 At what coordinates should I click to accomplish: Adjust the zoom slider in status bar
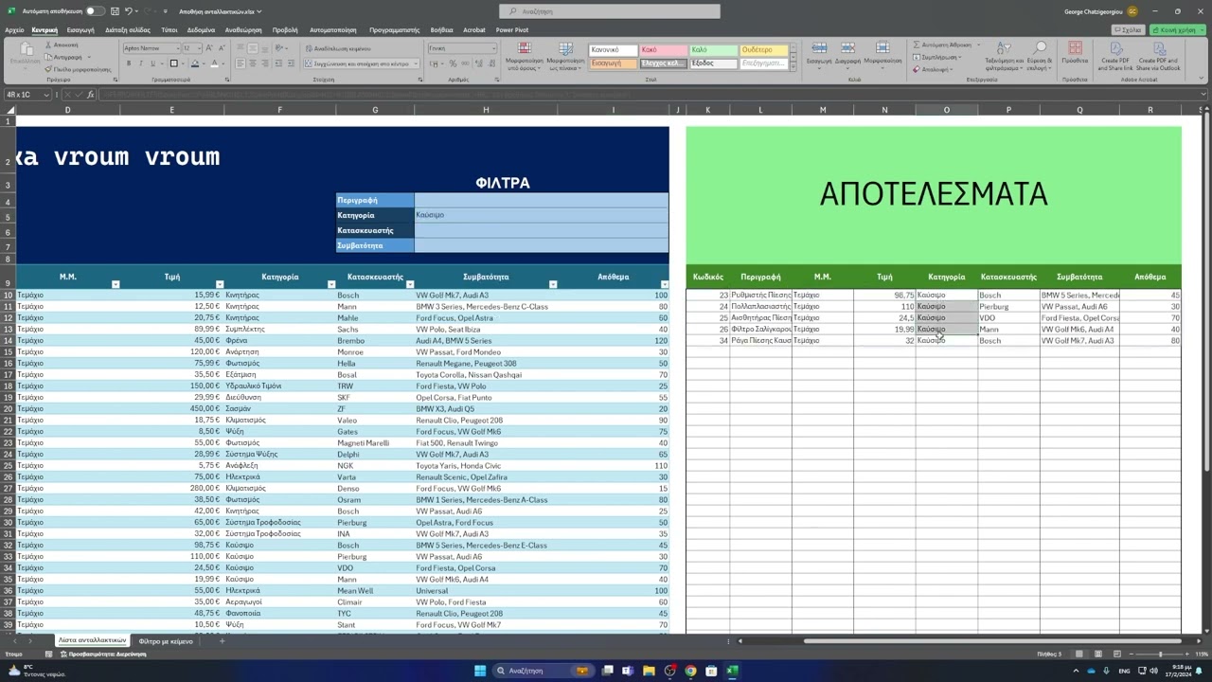pos(1160,654)
